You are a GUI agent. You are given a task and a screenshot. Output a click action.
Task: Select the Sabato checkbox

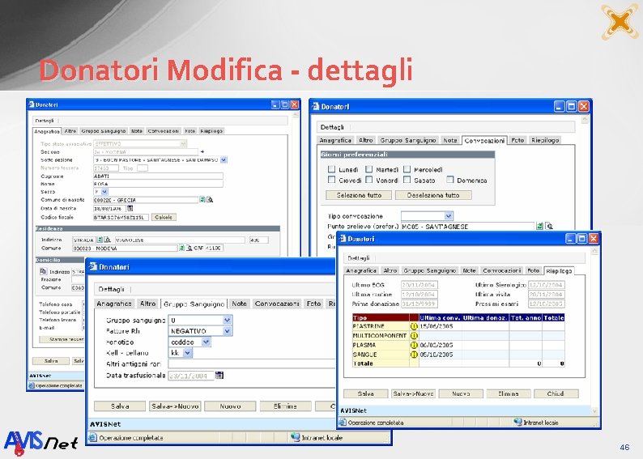tap(407, 180)
